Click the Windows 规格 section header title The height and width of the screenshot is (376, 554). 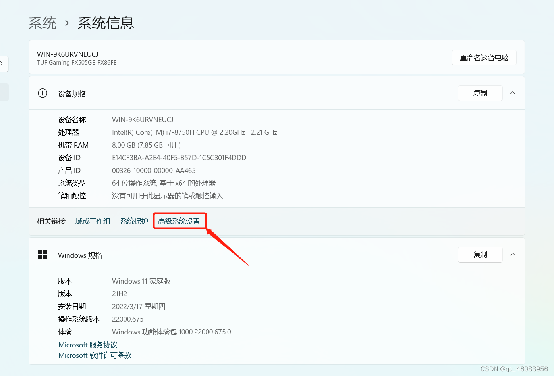(80, 255)
